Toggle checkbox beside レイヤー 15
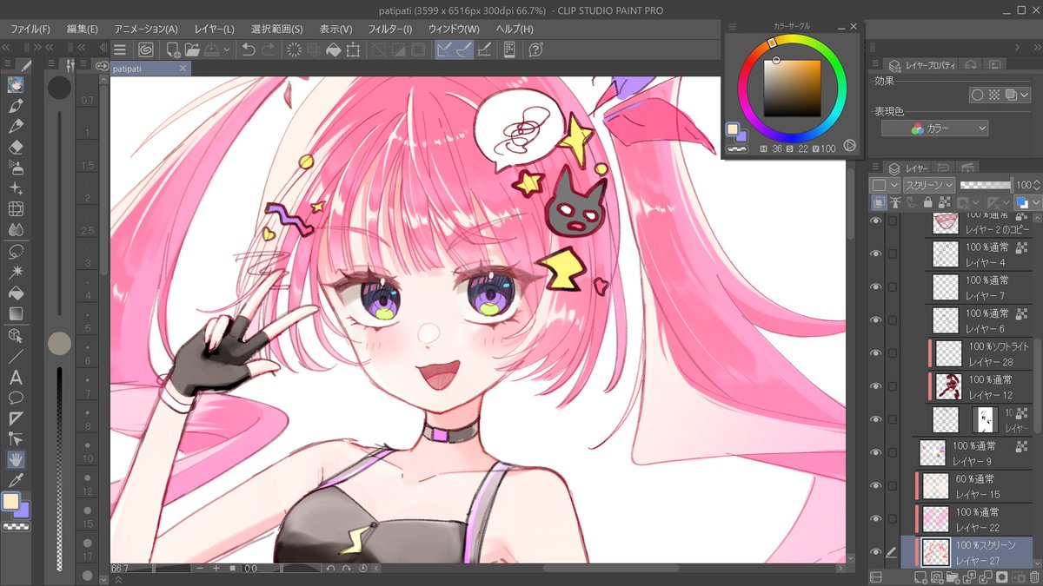1043x586 pixels. click(892, 485)
